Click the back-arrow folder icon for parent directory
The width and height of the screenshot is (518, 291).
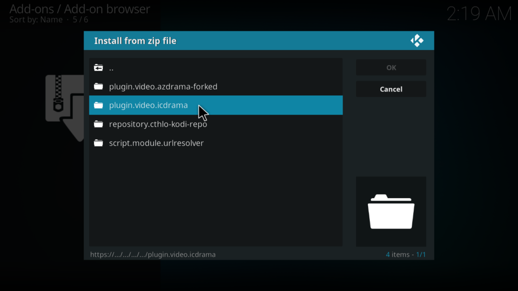tap(98, 68)
